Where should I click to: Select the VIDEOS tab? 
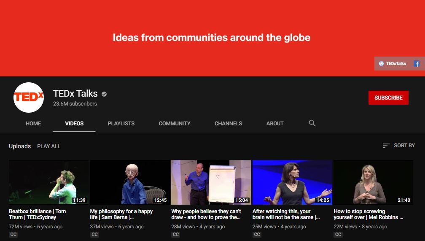click(x=74, y=124)
